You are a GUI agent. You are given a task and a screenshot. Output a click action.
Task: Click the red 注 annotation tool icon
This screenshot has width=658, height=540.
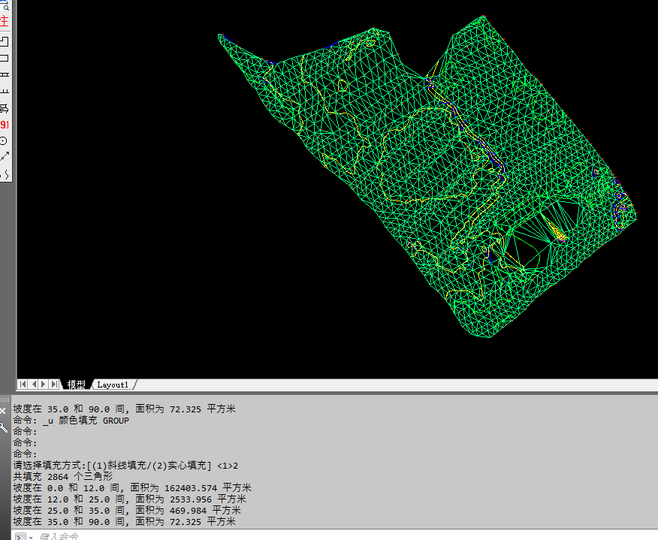[5, 21]
